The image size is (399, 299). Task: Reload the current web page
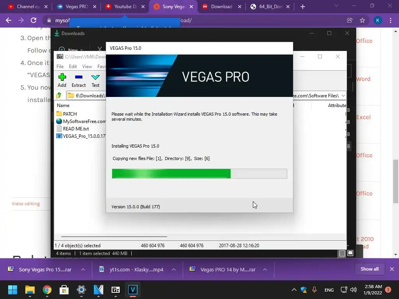click(34, 20)
